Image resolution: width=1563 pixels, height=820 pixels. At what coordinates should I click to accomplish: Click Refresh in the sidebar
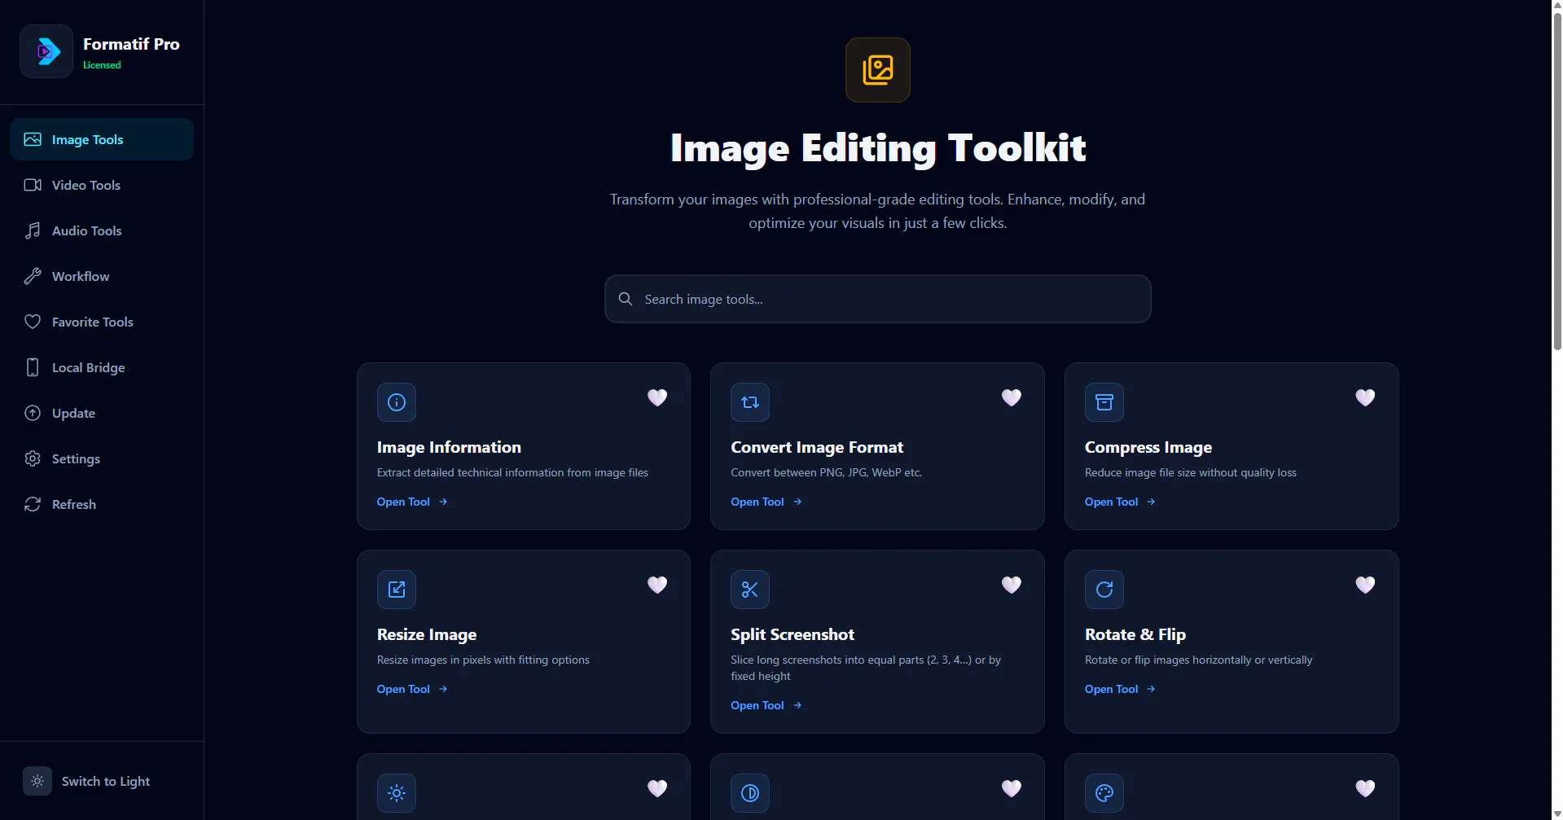pyautogui.click(x=102, y=504)
